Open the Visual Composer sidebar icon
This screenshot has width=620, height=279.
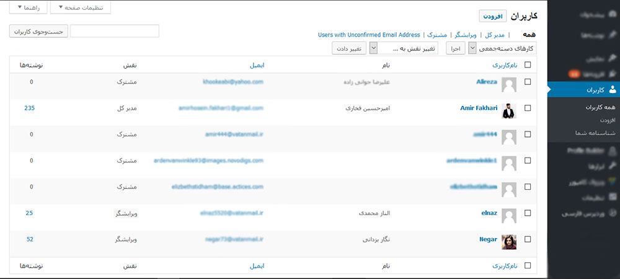612,183
